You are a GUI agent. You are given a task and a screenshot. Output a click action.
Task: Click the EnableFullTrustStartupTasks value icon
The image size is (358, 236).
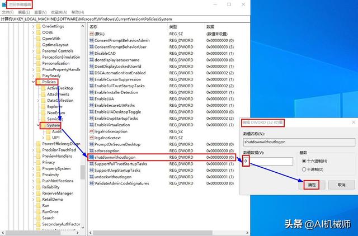click(92, 86)
